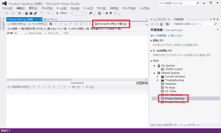The image size is (221, 133).
Task: Open the SQL(Q) menu
Action: pos(75,8)
